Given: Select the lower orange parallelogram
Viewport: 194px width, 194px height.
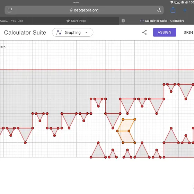Looking at the screenshot, I should click(x=126, y=137).
